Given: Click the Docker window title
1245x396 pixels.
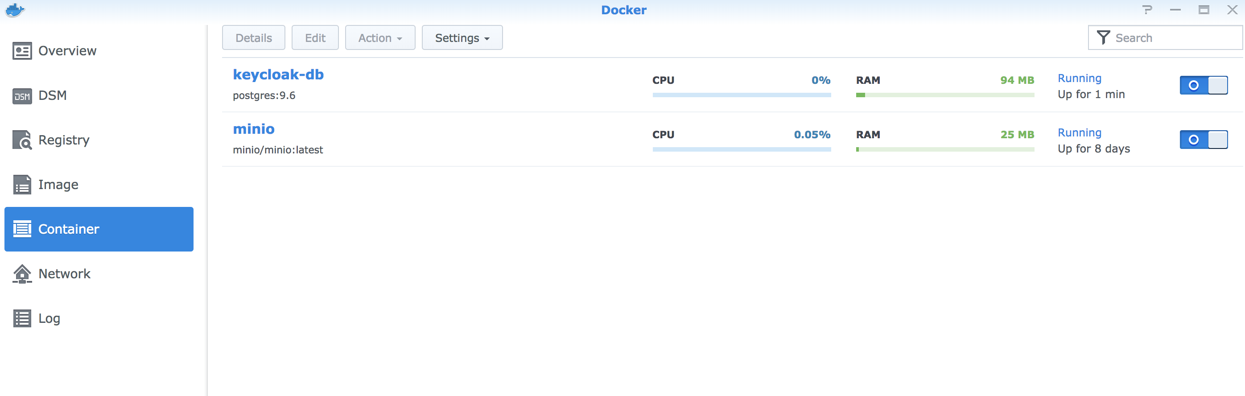Looking at the screenshot, I should tap(623, 10).
